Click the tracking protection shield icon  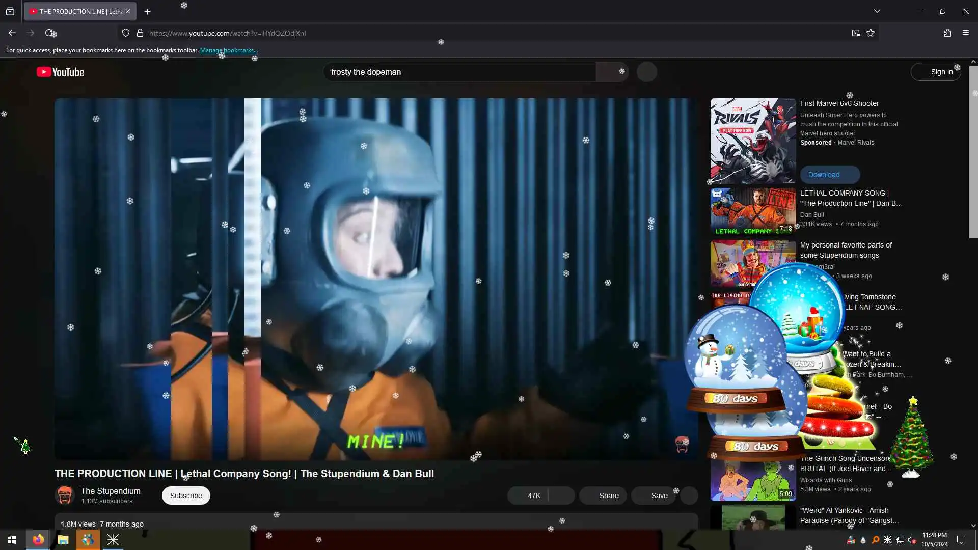126,33
